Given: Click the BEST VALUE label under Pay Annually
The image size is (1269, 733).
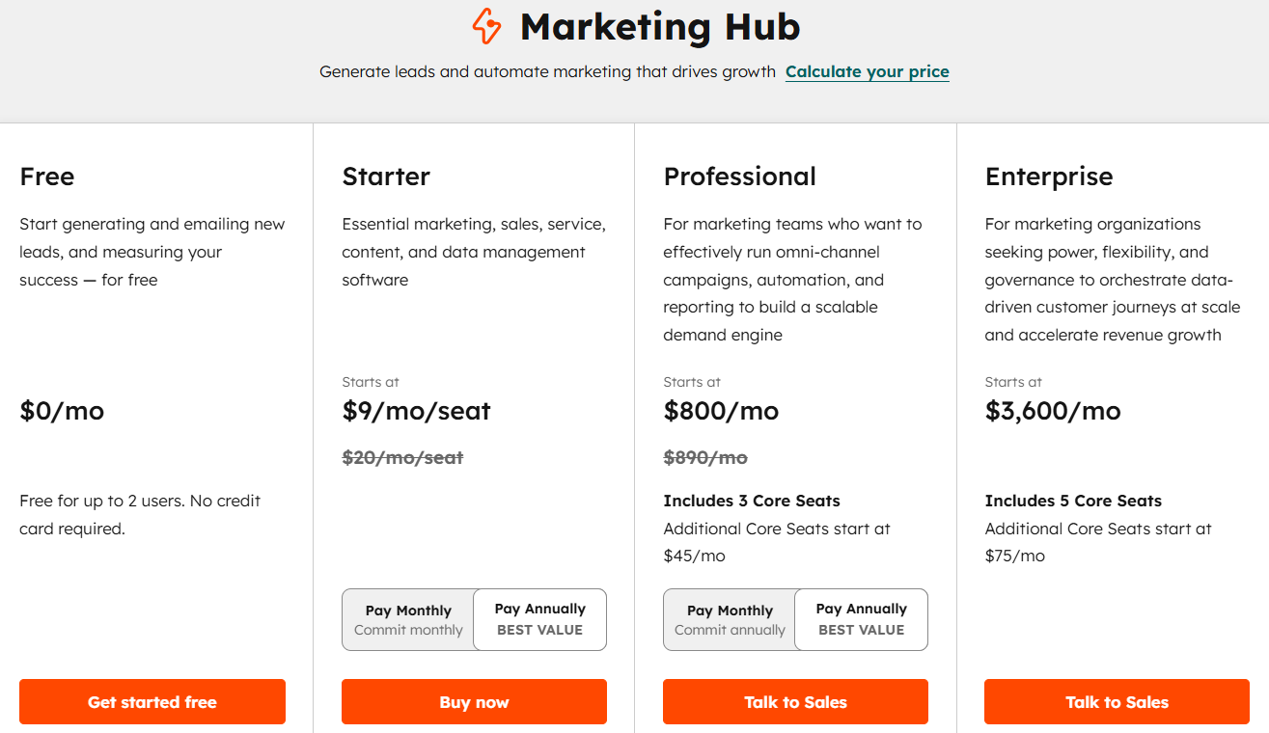Looking at the screenshot, I should (539, 630).
